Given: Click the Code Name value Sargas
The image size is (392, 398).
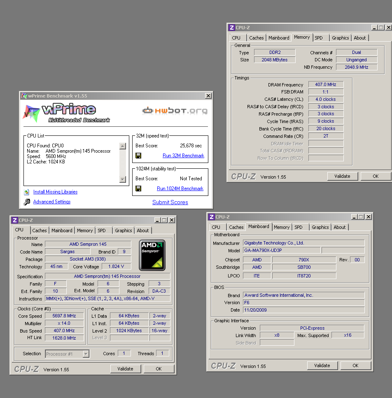Looking at the screenshot, I should (68, 251).
